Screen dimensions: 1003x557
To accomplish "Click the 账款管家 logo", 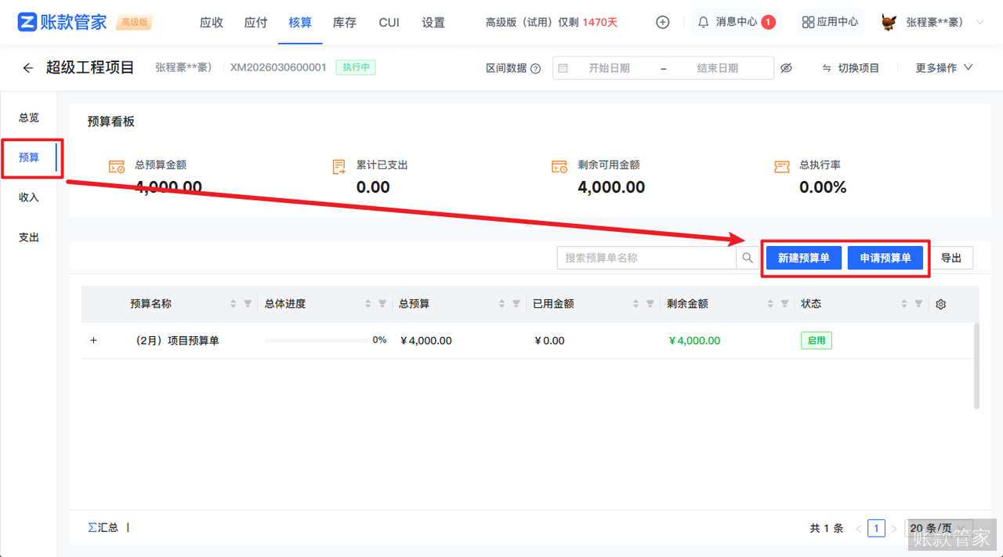I will coord(63,22).
